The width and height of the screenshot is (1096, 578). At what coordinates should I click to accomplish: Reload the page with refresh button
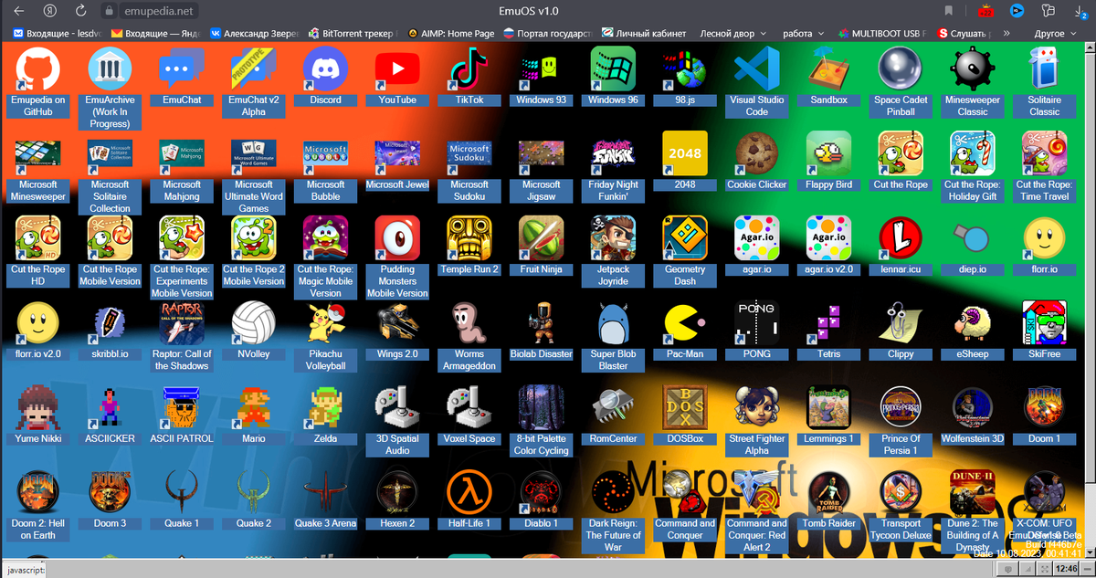point(81,11)
